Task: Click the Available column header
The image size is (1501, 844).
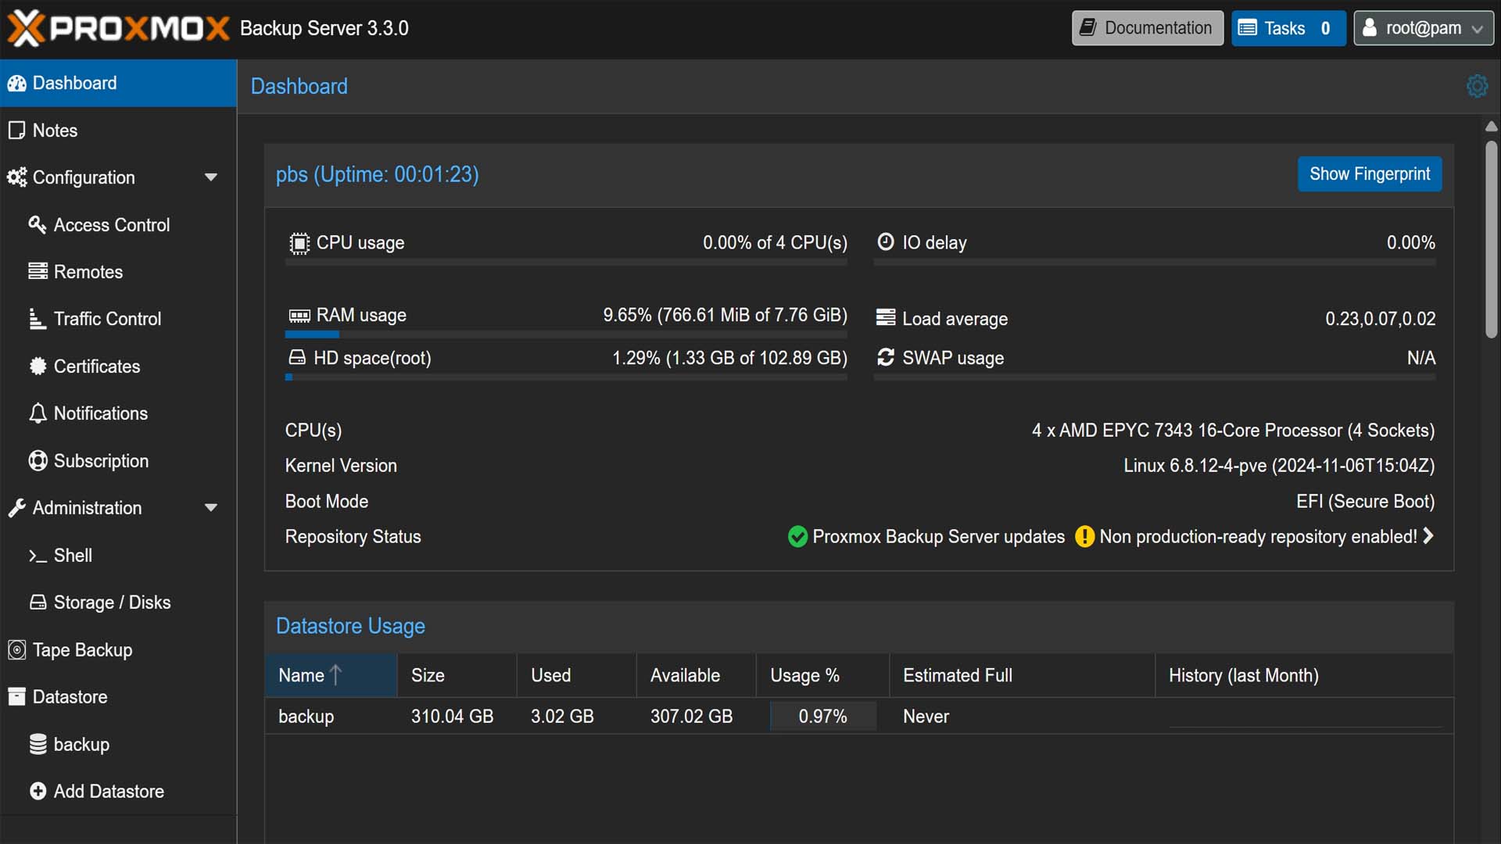Action: (x=696, y=675)
